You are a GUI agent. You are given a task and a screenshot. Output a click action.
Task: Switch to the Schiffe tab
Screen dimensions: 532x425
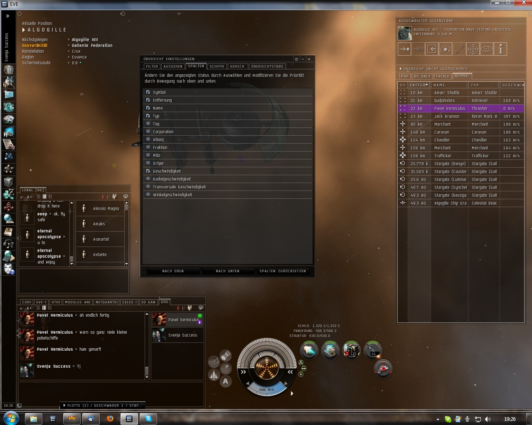click(x=217, y=66)
